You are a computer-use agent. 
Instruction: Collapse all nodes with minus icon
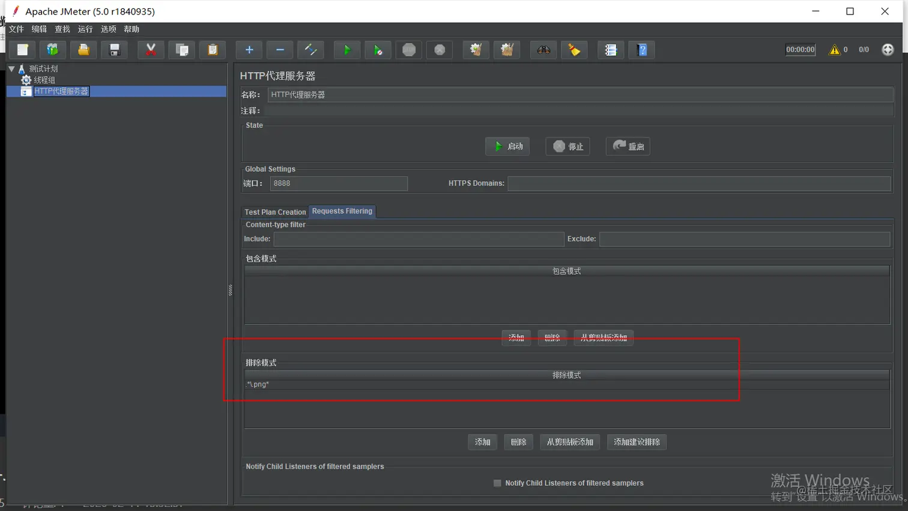tap(280, 50)
